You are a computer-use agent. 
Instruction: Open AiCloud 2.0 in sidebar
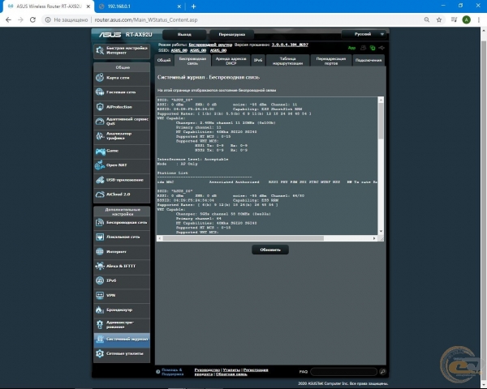coord(122,194)
